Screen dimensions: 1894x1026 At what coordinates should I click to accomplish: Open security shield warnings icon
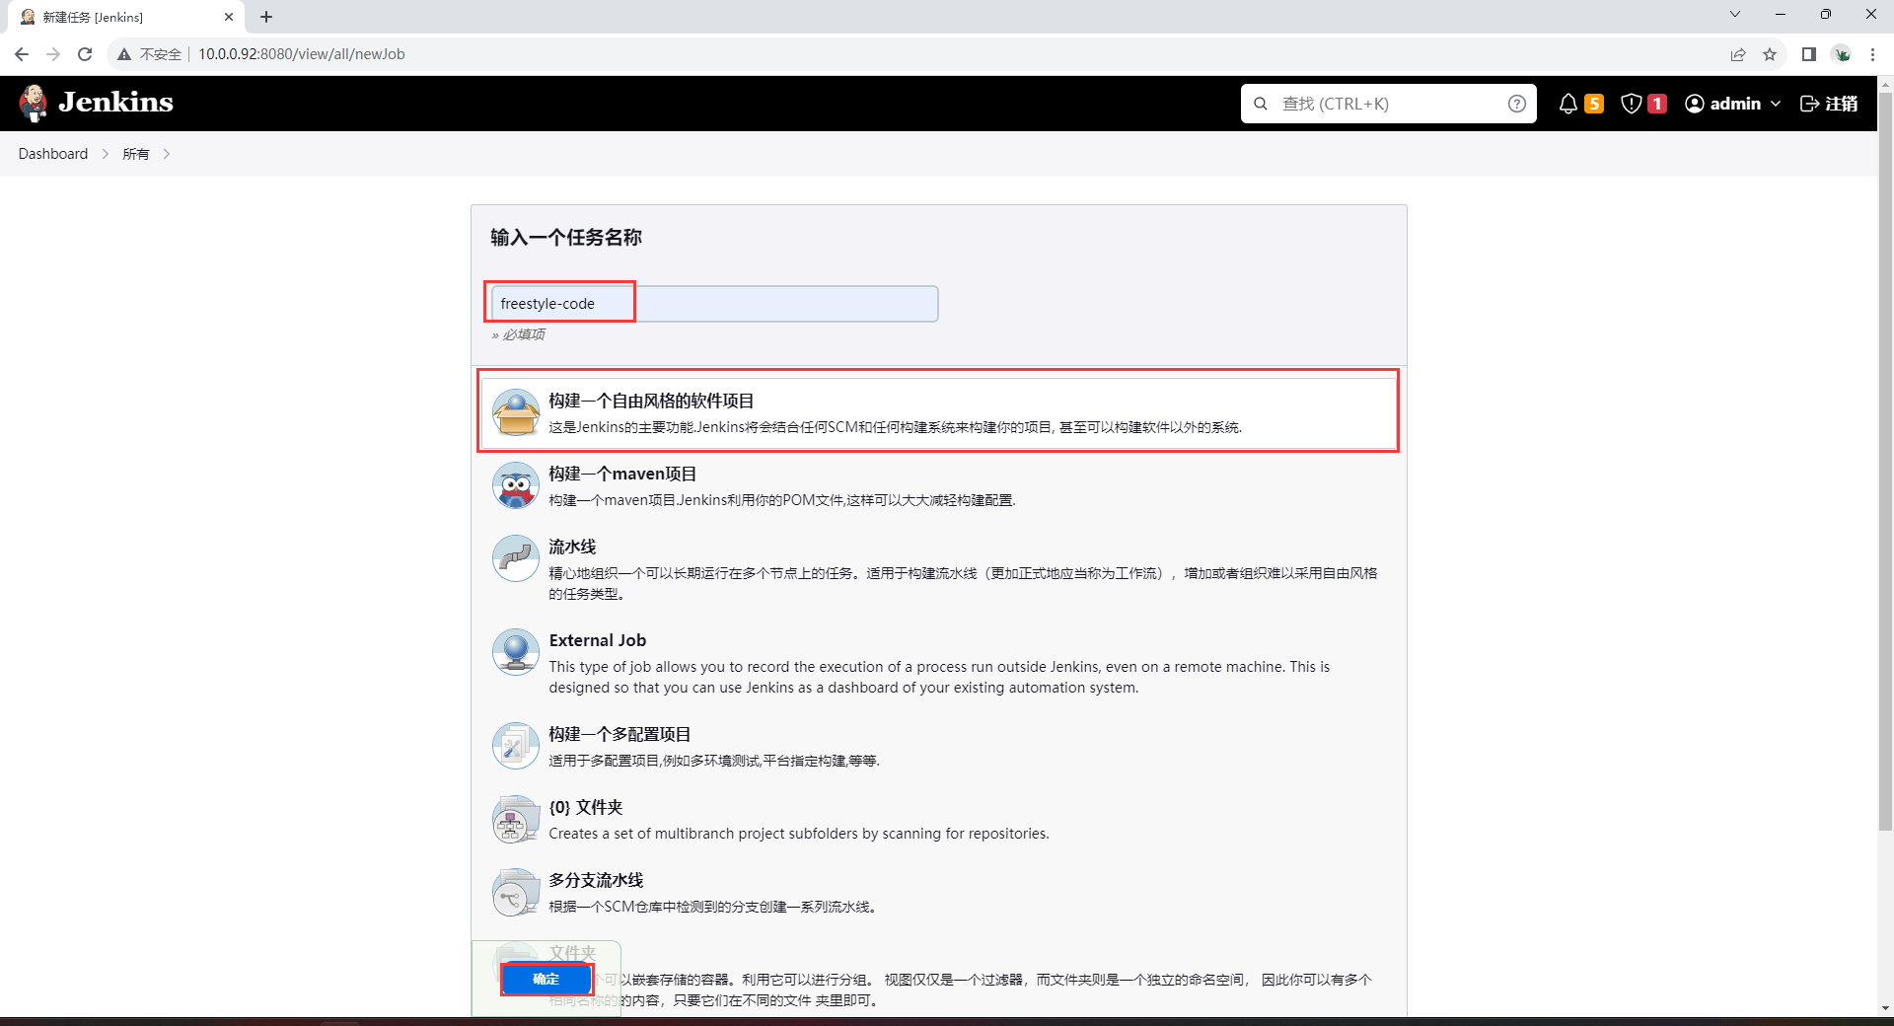click(1632, 104)
